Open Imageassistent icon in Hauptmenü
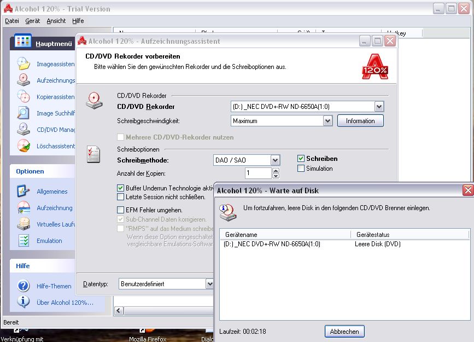Screen dimensions: 474x342 (24, 63)
